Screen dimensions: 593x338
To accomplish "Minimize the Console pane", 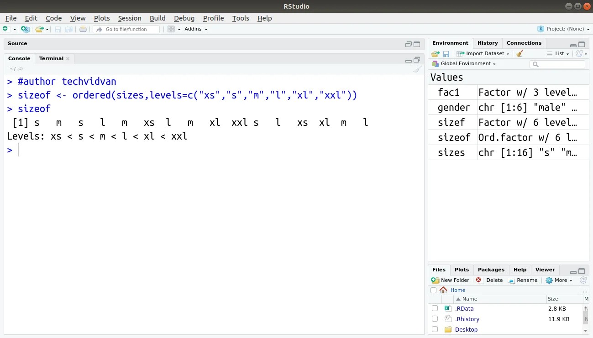I will [x=409, y=60].
